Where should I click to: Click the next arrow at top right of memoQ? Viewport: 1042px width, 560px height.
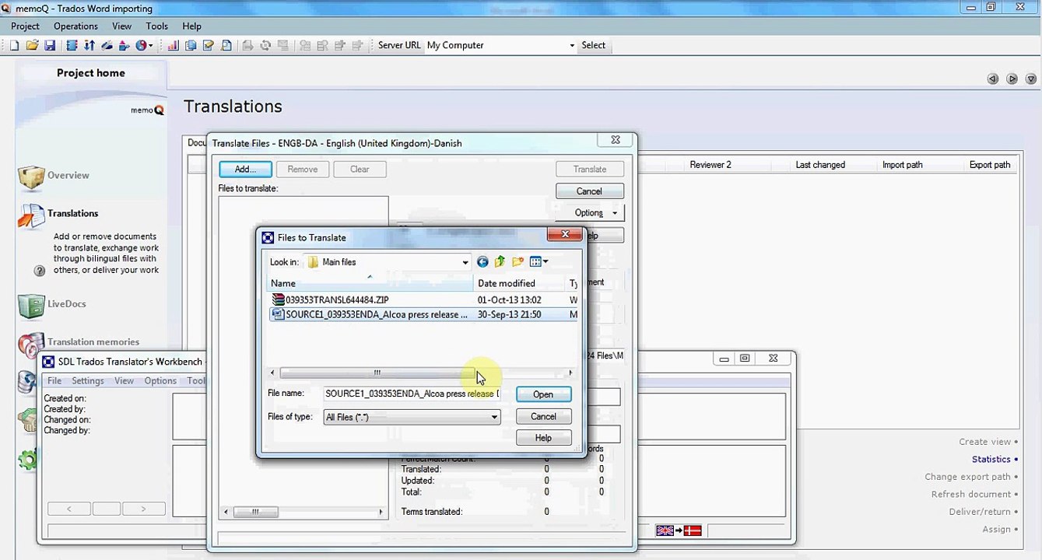coord(1012,79)
